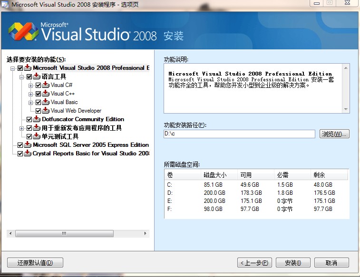Click description box scroll up arrow
Screen dimensions: 360x277
coord(346,68)
